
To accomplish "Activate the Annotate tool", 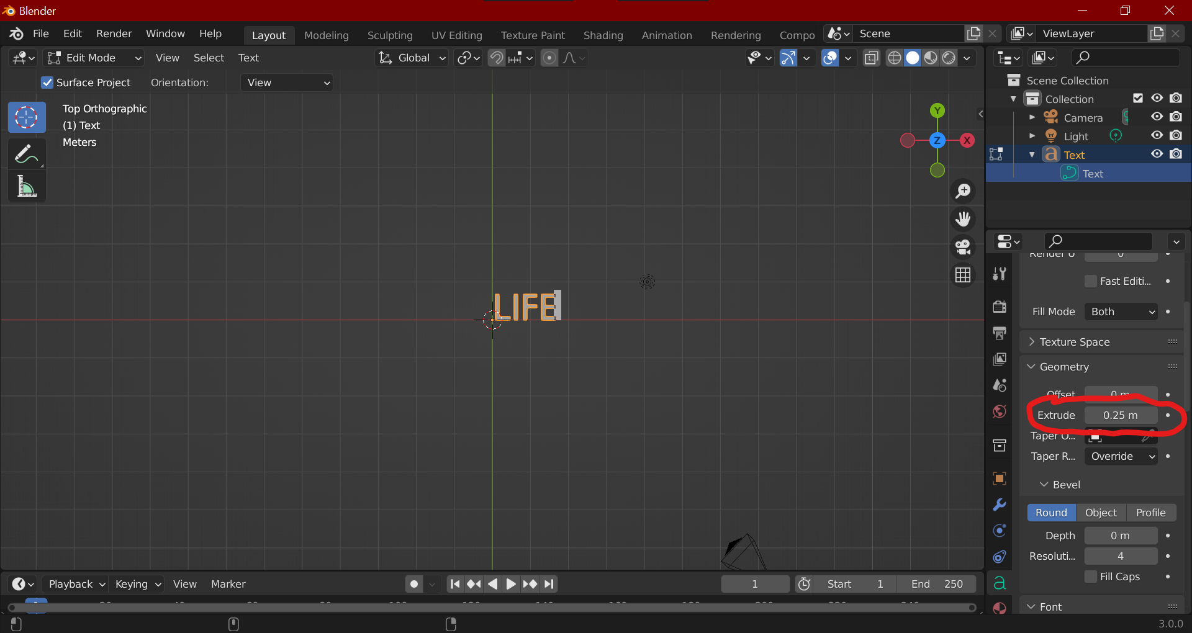I will pyautogui.click(x=26, y=153).
